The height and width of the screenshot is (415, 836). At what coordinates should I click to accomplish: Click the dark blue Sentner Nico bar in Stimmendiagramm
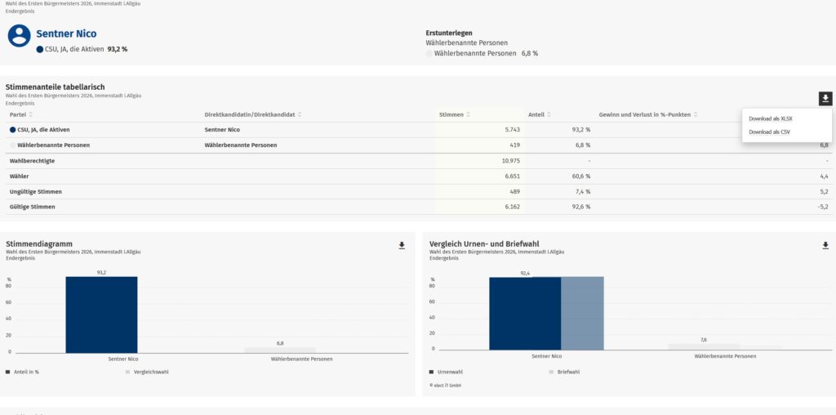click(101, 315)
